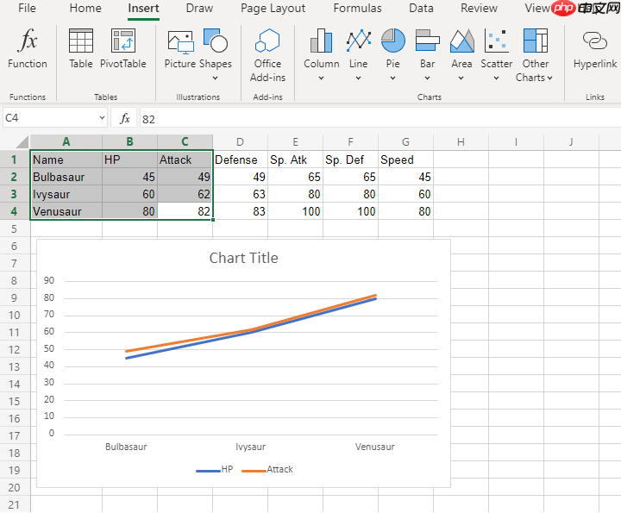Switch to the Review tab
The width and height of the screenshot is (621, 513).
click(x=479, y=8)
